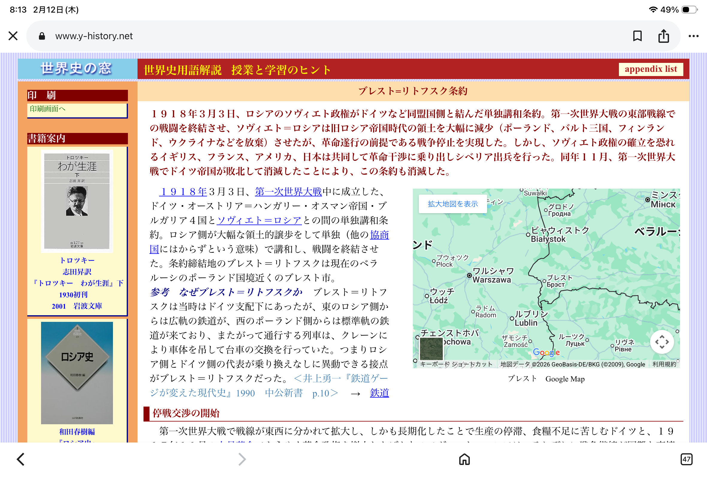Tap the ロシア史 book cover image

click(77, 372)
